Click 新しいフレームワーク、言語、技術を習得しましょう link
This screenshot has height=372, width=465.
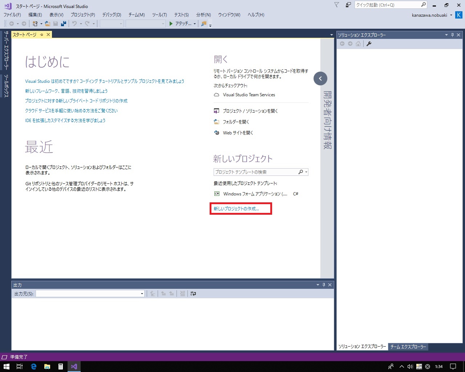click(x=66, y=91)
